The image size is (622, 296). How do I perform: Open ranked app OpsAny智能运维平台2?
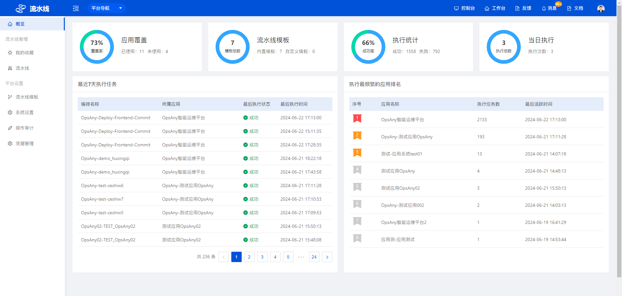404,222
